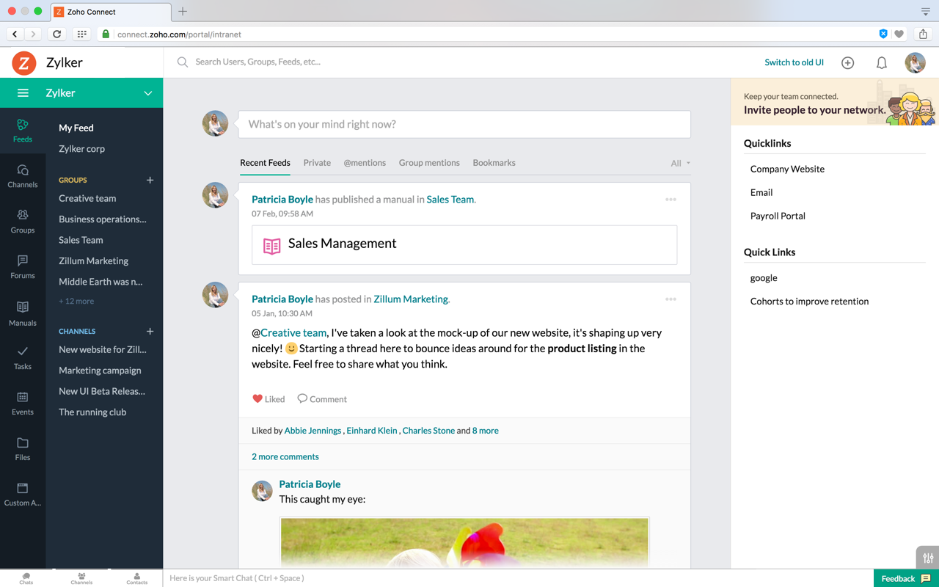Screen dimensions: 939x587
Task: Show the '8 more' likers
Action: pos(486,431)
